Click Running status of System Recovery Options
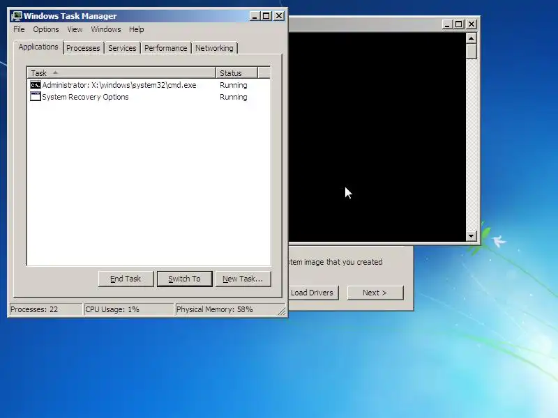558x418 pixels. (x=234, y=97)
